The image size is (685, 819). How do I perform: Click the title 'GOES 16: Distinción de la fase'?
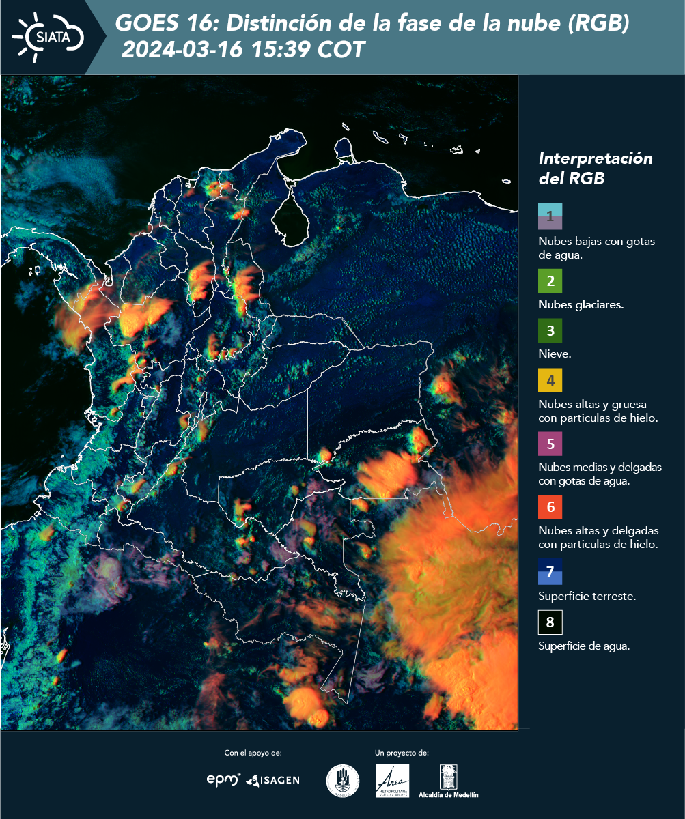tap(372, 25)
